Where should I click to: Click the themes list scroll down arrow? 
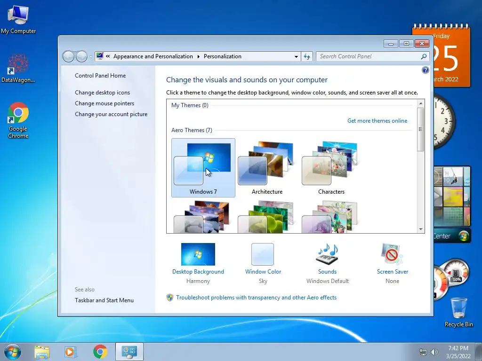click(x=420, y=229)
